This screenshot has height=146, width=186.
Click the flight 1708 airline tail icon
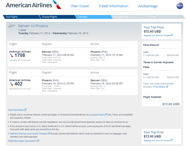[x=12, y=55]
